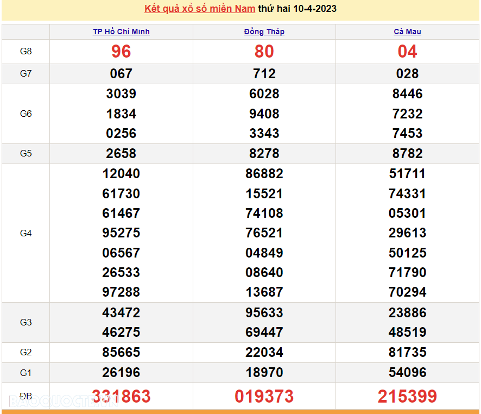Image resolution: width=481 pixels, height=414 pixels.
Task: Click Cà Mau G8 number 04
Action: 407,52
